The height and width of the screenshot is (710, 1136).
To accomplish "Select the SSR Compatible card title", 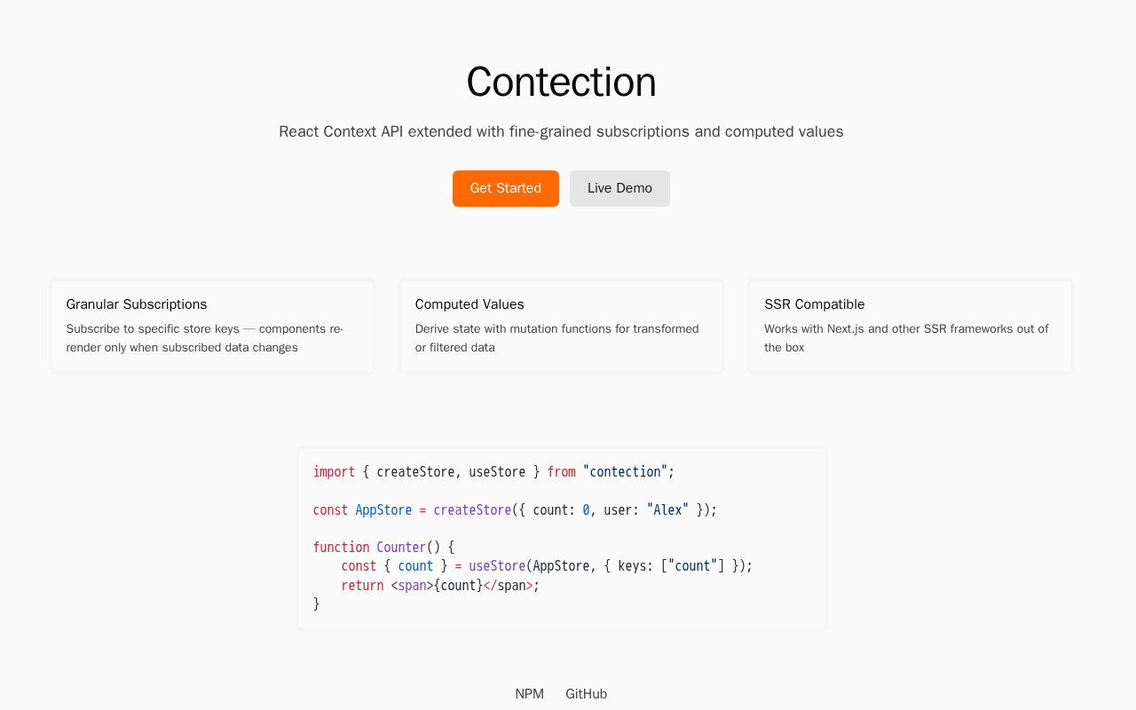I will pos(814,304).
